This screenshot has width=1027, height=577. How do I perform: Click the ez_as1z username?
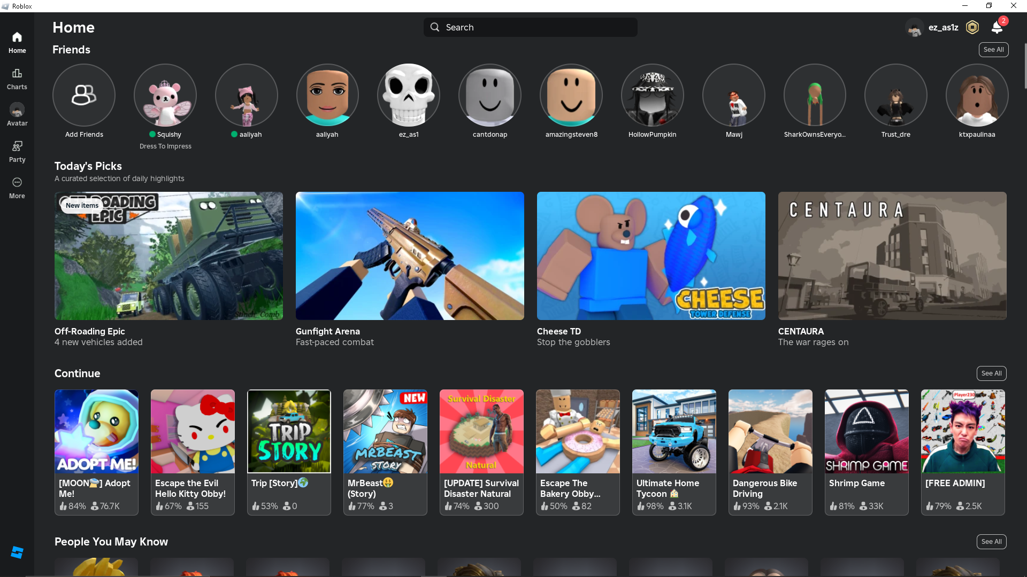[x=944, y=27]
